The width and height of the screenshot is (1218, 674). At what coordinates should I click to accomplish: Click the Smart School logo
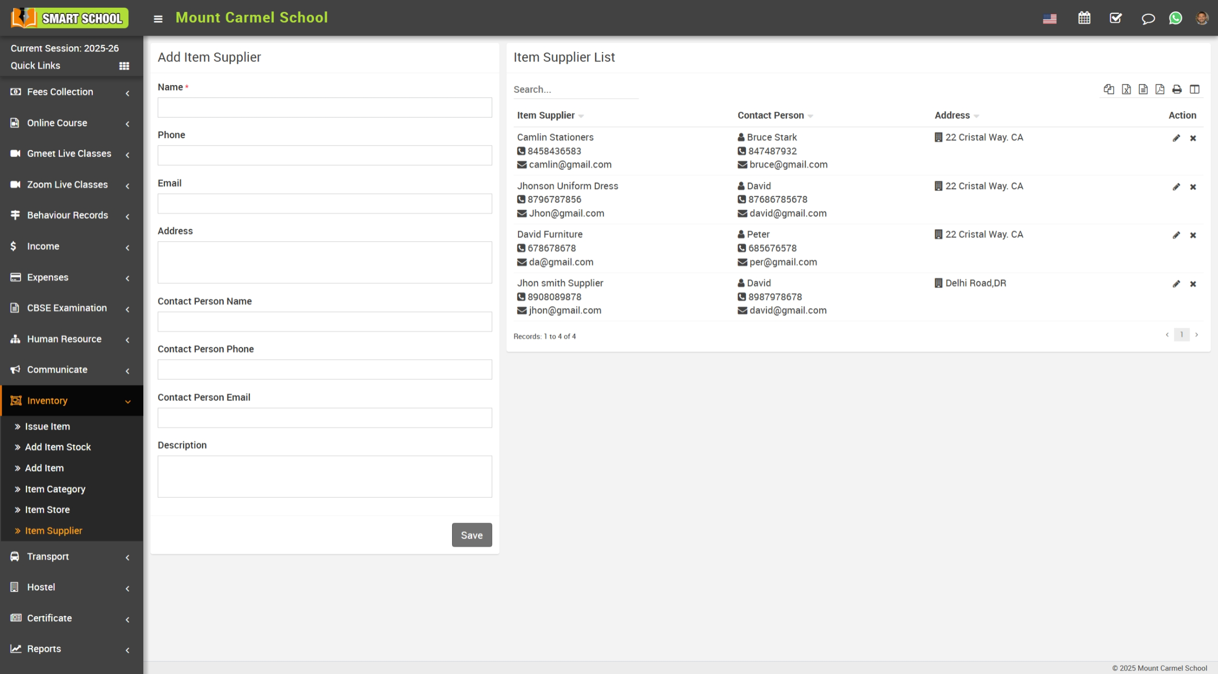[69, 18]
